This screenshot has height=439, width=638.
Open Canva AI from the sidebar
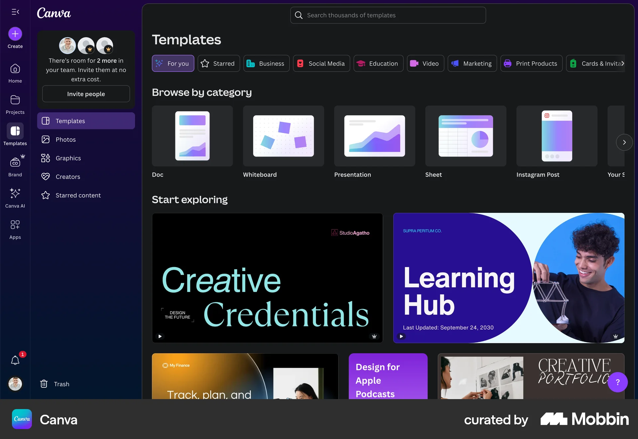pos(15,197)
